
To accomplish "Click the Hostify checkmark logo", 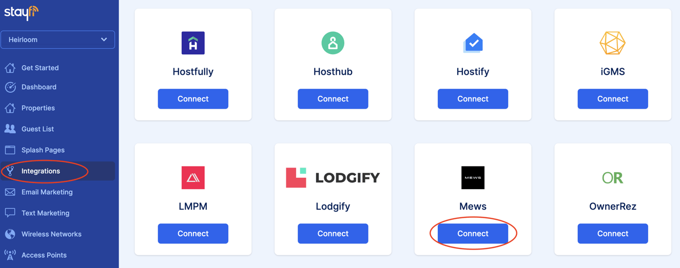I will tap(473, 43).
